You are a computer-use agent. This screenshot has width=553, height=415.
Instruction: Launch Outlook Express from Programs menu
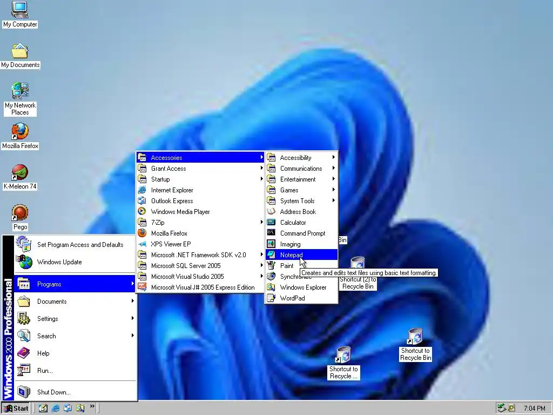click(x=200, y=201)
